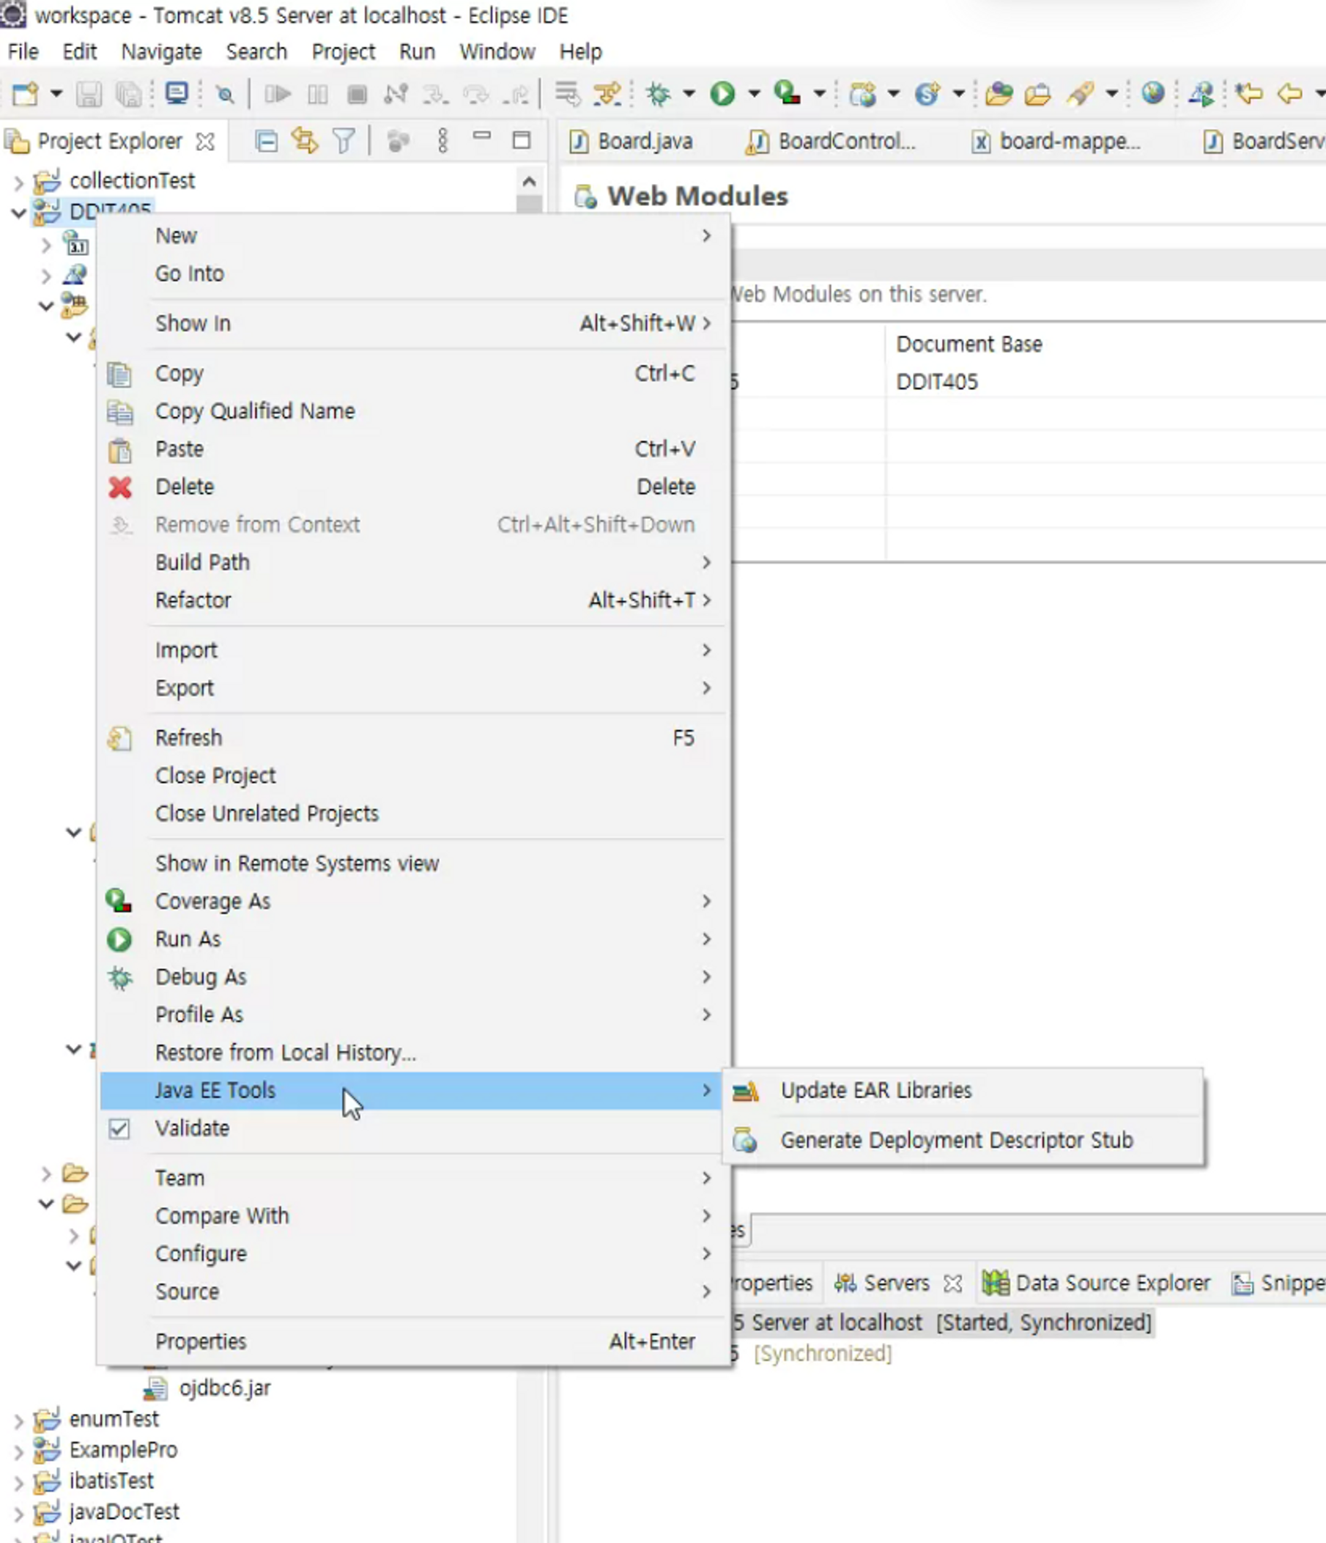Viewport: 1326px width, 1543px height.
Task: Close the Servers view tab X
Action: point(952,1283)
